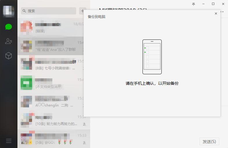Click the profile avatar at top left
The width and height of the screenshot is (228, 148).
(x=9, y=11)
